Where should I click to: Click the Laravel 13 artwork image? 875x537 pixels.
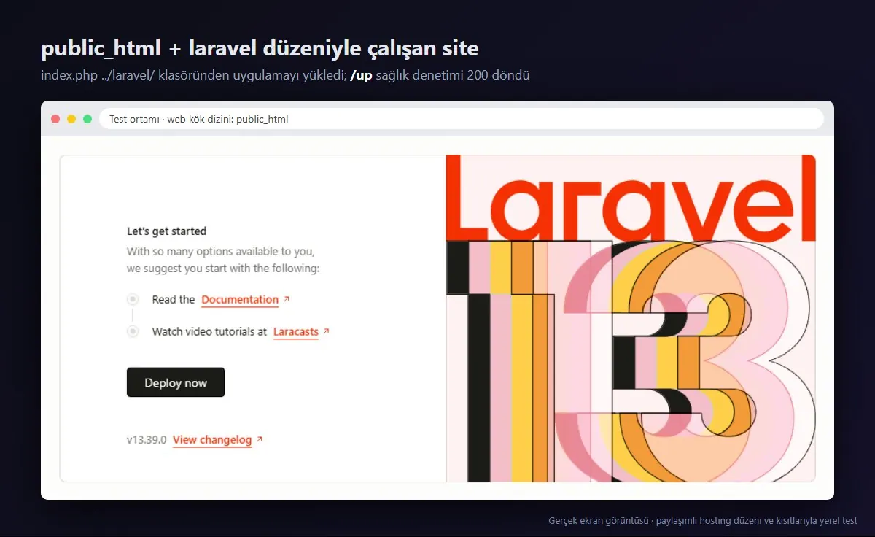(631, 319)
